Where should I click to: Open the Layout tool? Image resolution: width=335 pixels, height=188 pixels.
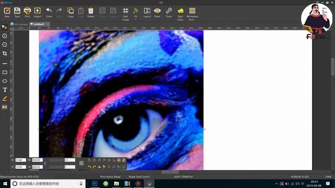147,13
